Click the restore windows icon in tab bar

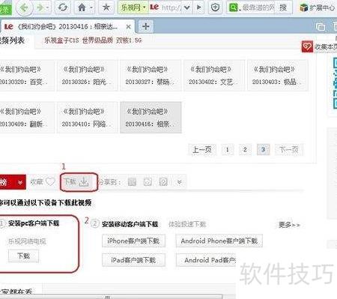click(321, 27)
